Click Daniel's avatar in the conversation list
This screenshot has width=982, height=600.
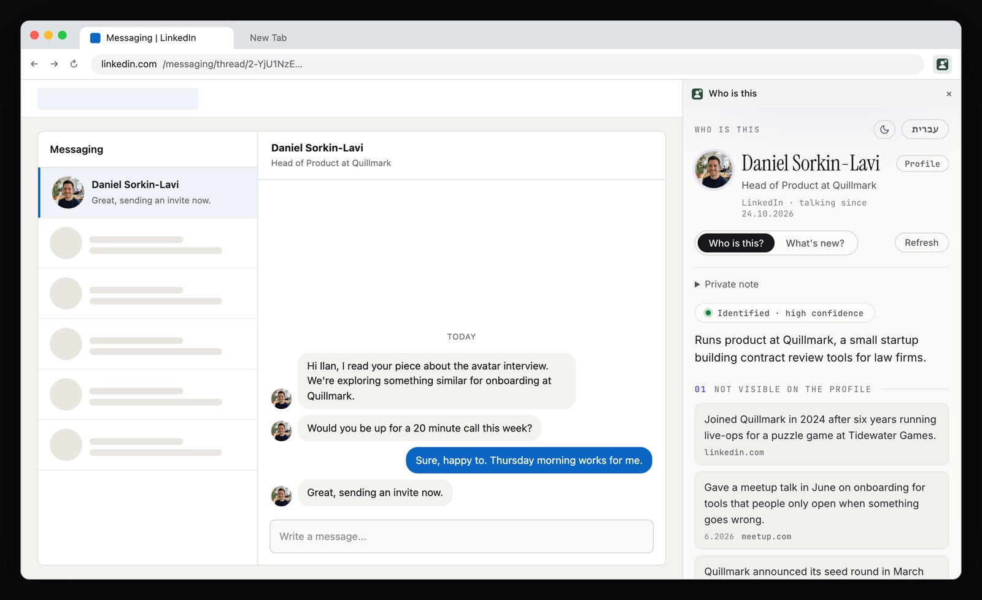[x=68, y=192]
